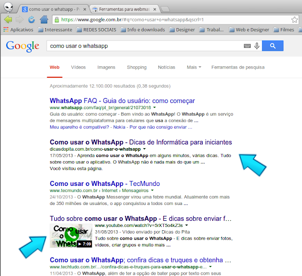The image size is (302, 276).
Task: Open 'Tudo sobre como usar o WhatsApp' video result
Action: pos(141,219)
